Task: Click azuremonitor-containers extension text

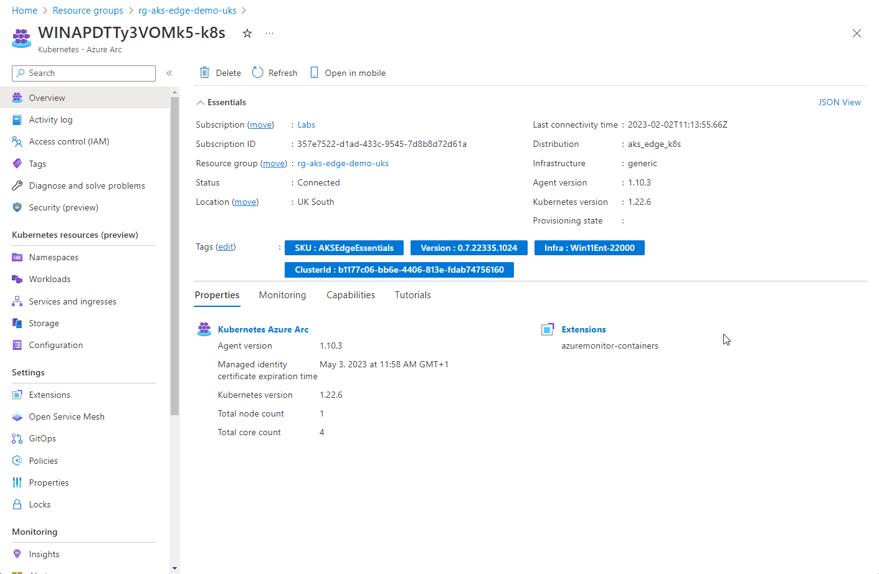Action: 609,346
